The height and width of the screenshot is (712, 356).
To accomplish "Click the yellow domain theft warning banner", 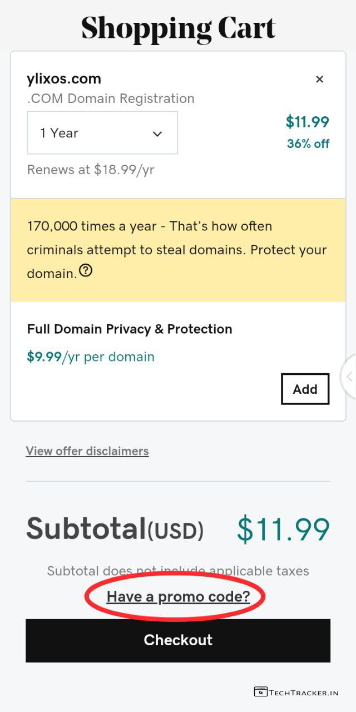I will (178, 250).
